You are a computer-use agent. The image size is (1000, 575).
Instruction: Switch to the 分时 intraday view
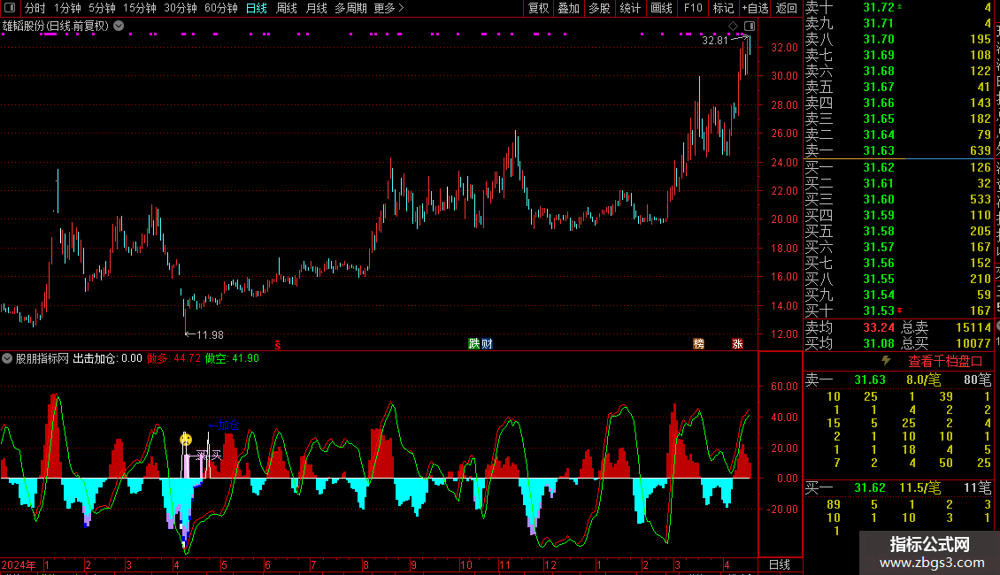pos(35,8)
